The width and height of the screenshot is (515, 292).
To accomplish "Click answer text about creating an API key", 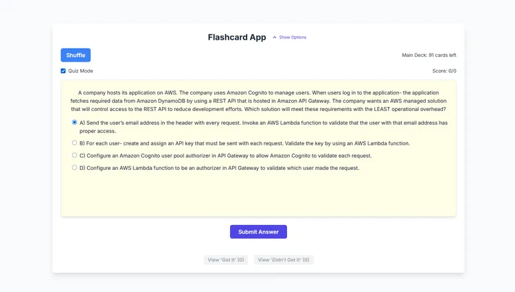I will pyautogui.click(x=244, y=143).
